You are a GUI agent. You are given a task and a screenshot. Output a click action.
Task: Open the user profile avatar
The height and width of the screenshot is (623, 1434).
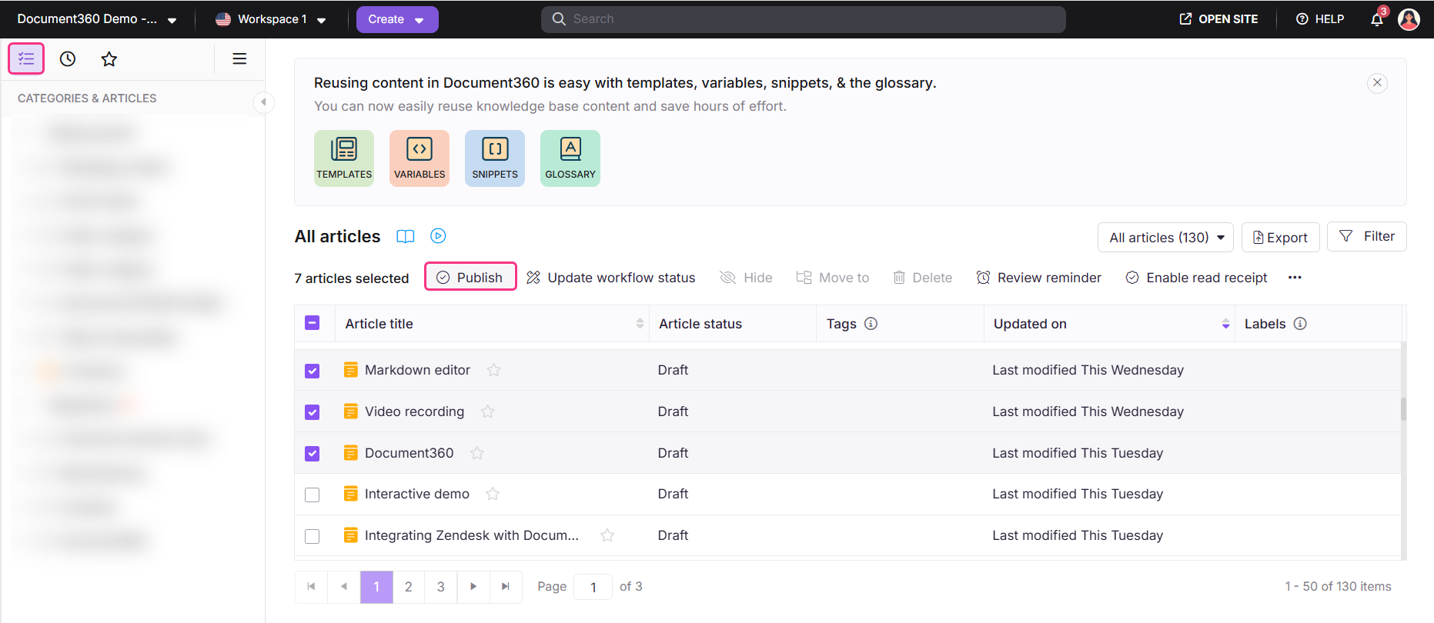pos(1409,18)
